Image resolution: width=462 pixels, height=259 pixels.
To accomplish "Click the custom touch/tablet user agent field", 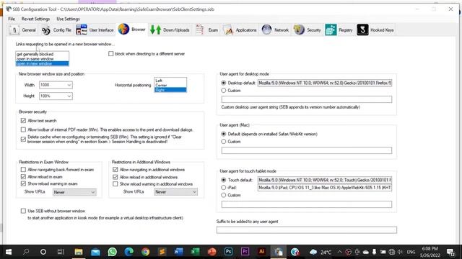I will click(x=307, y=204).
